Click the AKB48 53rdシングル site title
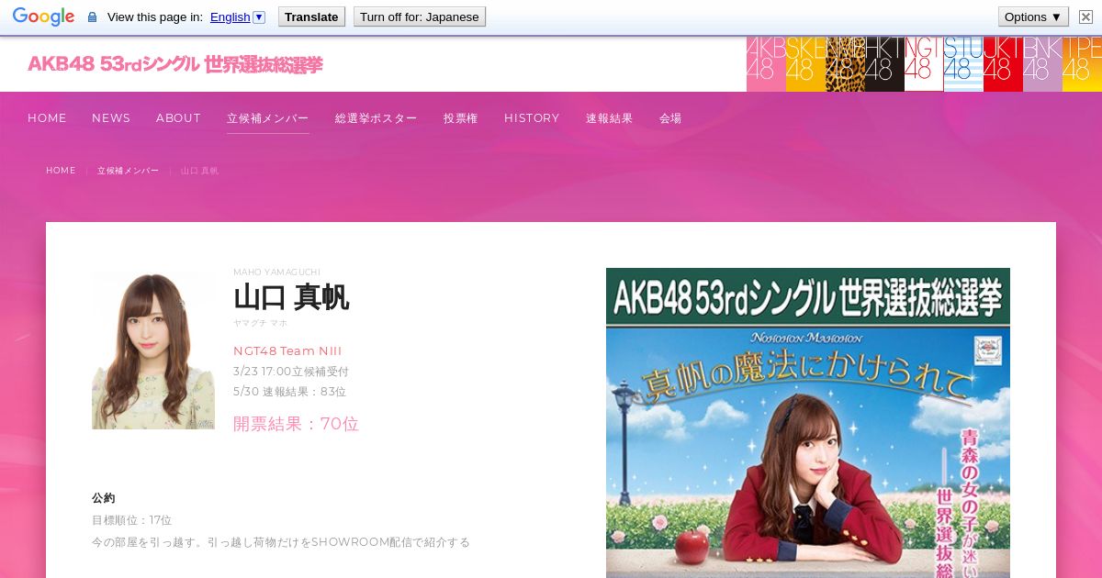Image resolution: width=1102 pixels, height=578 pixels. click(175, 64)
